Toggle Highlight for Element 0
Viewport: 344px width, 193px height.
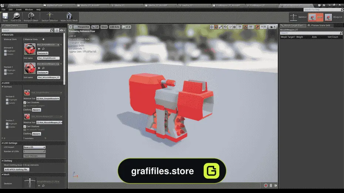[x=5, y=51]
